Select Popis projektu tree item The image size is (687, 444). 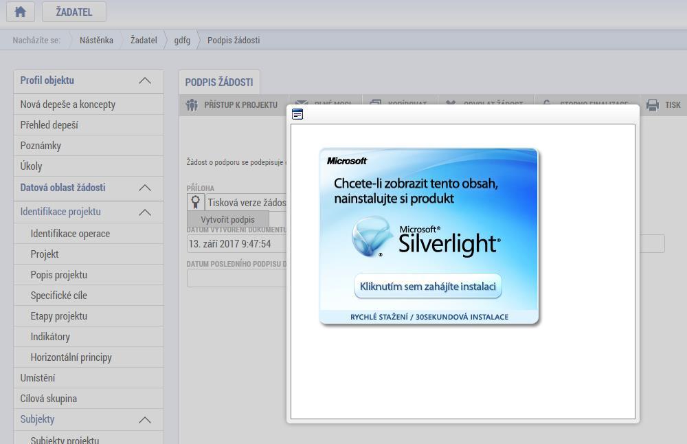coord(89,275)
